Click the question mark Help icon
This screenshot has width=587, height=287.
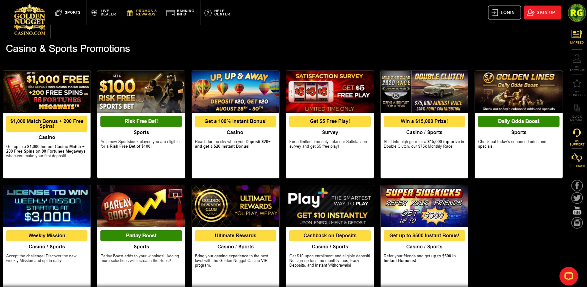(x=208, y=13)
